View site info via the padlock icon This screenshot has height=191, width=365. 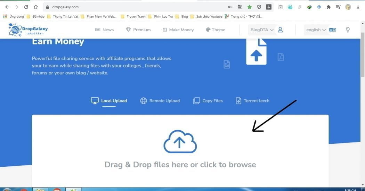click(48, 7)
